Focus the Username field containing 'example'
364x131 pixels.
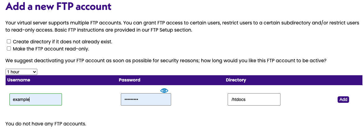point(35,99)
